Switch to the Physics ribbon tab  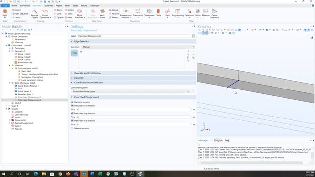(x=59, y=6)
